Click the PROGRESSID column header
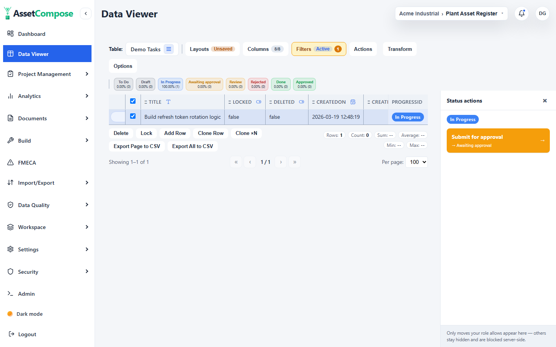Screen dimensions: 556x347 pos(408,102)
